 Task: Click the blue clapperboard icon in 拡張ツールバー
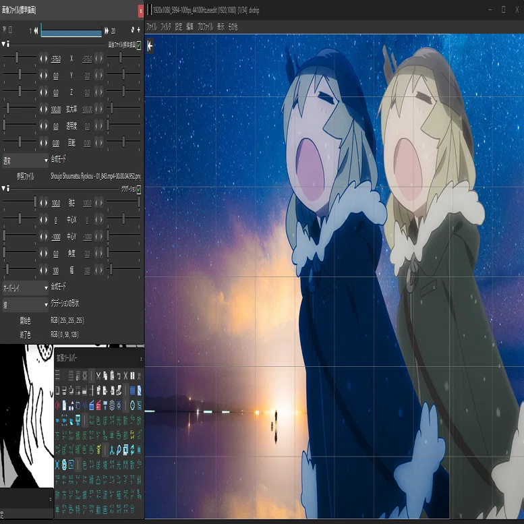tap(91, 405)
